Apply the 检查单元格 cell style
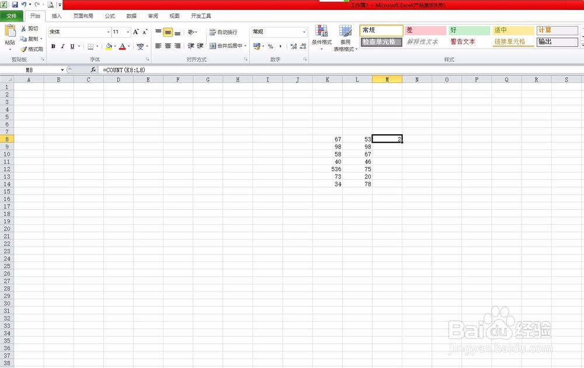The image size is (584, 368). 380,41
